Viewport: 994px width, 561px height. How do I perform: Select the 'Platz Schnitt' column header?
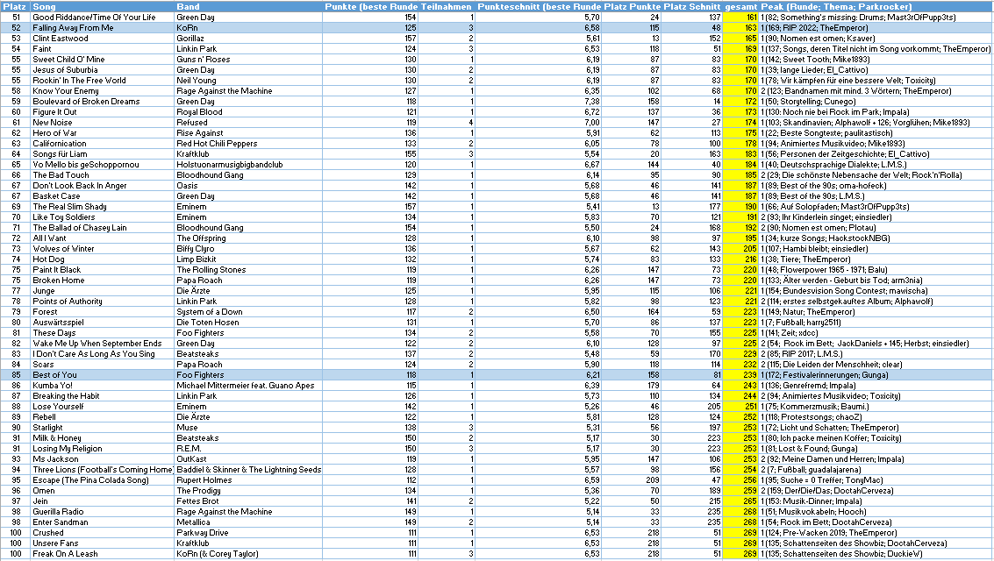(x=692, y=6)
